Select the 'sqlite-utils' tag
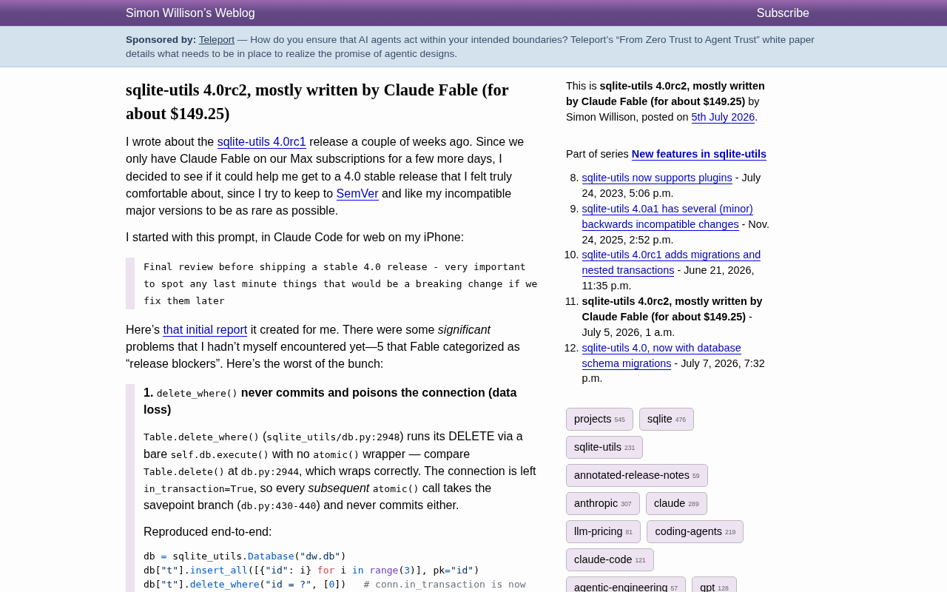 (604, 448)
